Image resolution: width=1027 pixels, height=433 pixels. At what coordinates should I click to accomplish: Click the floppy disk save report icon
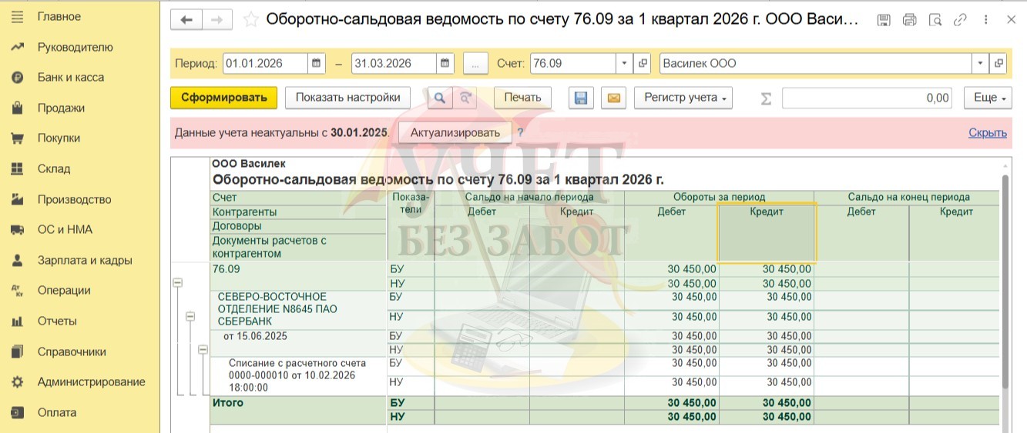tap(581, 98)
